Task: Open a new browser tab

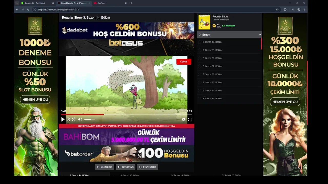Action: (x=131, y=3)
